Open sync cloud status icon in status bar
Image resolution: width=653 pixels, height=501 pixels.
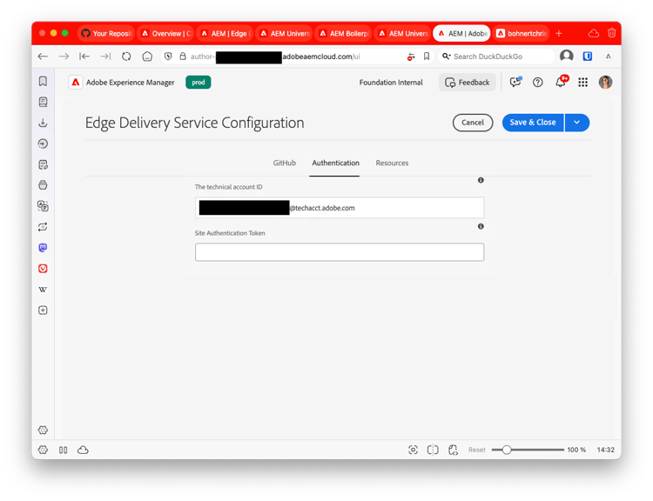coord(83,450)
